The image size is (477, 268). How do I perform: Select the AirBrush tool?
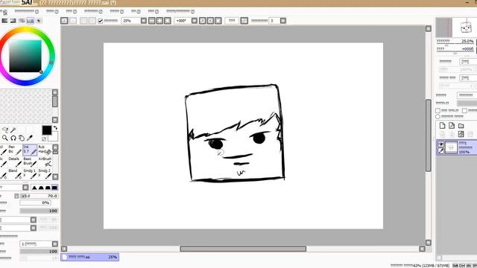click(x=45, y=162)
